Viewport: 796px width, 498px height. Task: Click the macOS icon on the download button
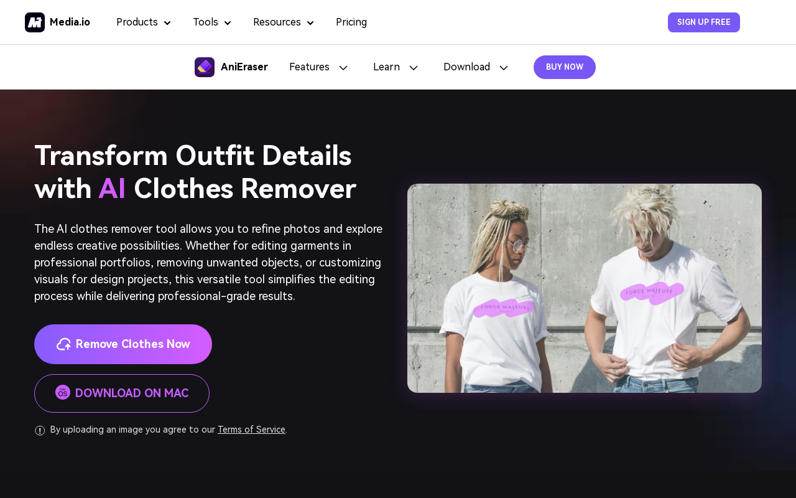coord(63,392)
